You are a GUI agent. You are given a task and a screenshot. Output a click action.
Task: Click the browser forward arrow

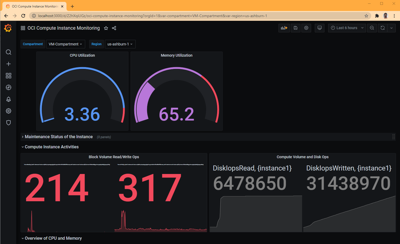point(15,16)
